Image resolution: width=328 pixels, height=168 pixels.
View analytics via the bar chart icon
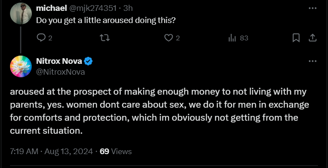pos(232,38)
